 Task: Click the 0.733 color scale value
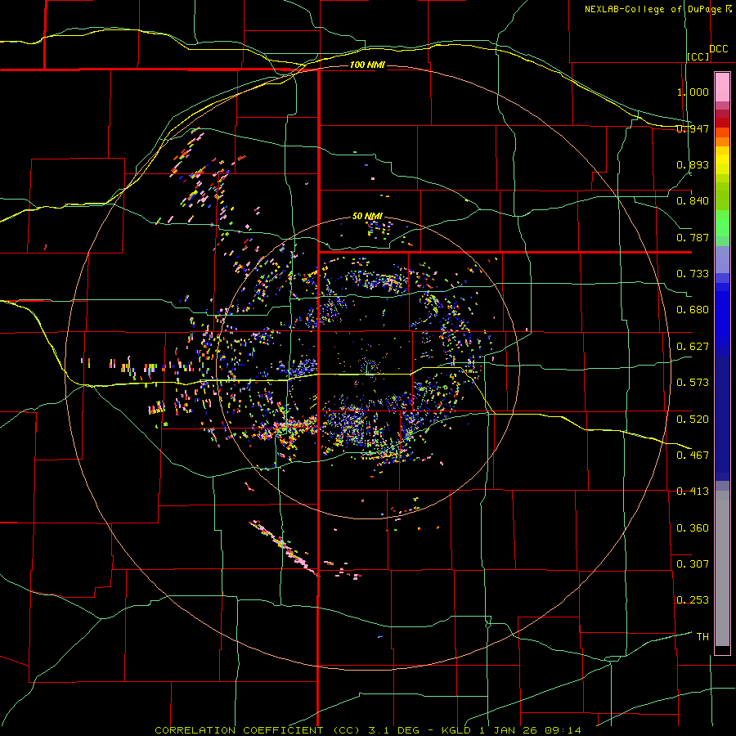(693, 274)
